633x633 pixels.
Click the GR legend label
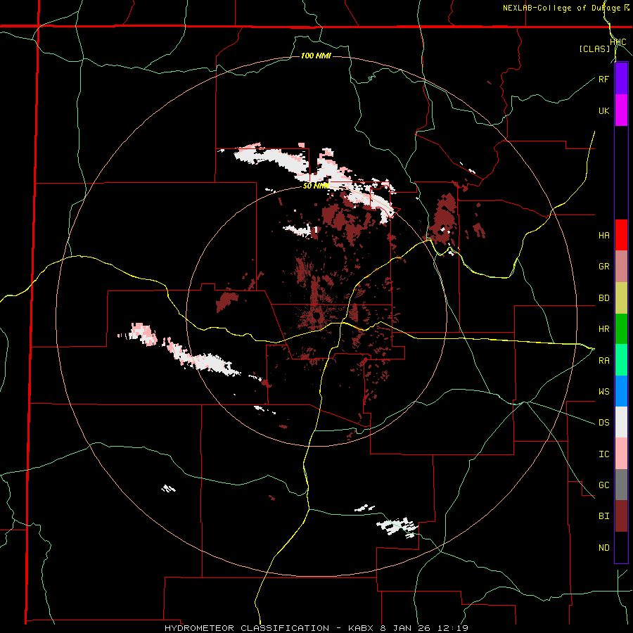click(x=603, y=267)
